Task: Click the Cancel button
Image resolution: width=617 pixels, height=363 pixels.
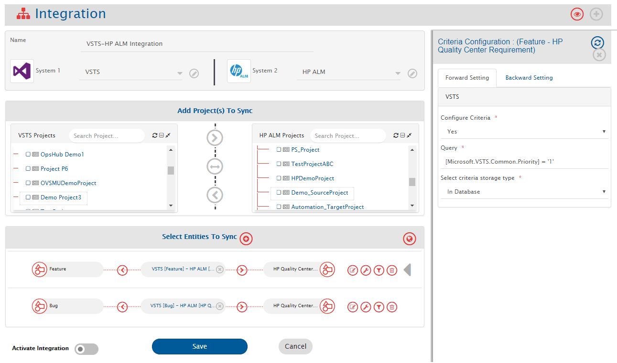Action: [x=295, y=347]
